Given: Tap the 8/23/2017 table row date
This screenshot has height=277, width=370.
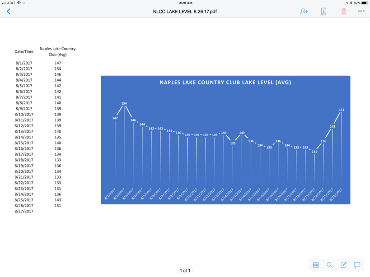Looking at the screenshot, I should [24, 189].
